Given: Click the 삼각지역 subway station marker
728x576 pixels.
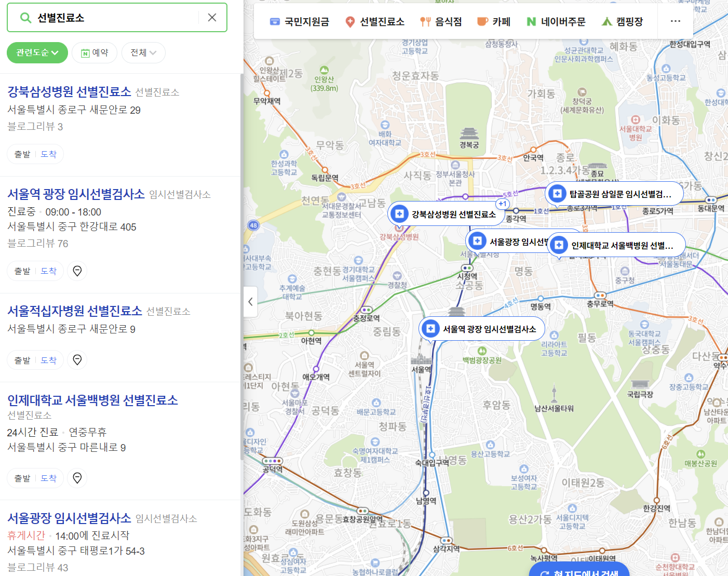Looking at the screenshot, I should (447, 540).
